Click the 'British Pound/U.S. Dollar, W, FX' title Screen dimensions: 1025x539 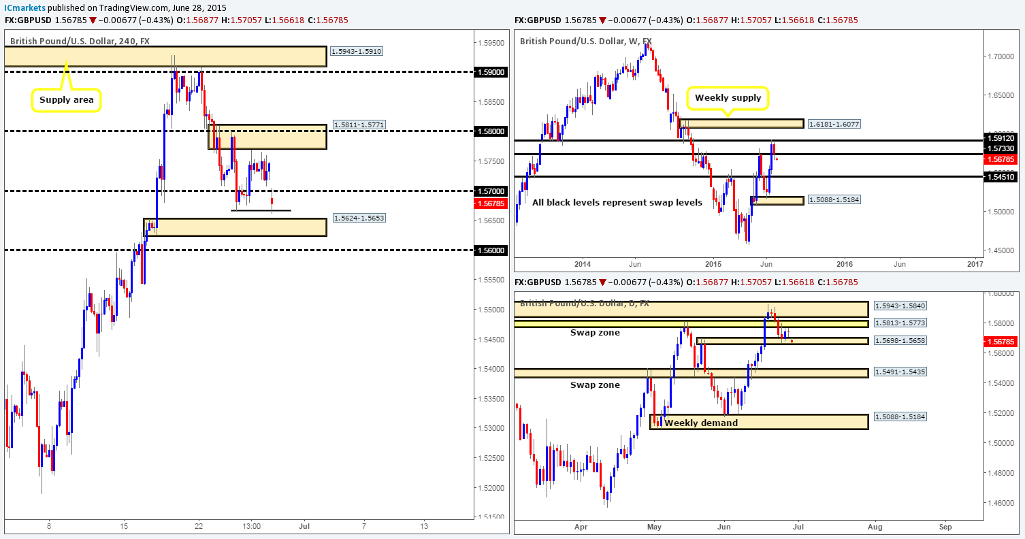pyautogui.click(x=587, y=41)
